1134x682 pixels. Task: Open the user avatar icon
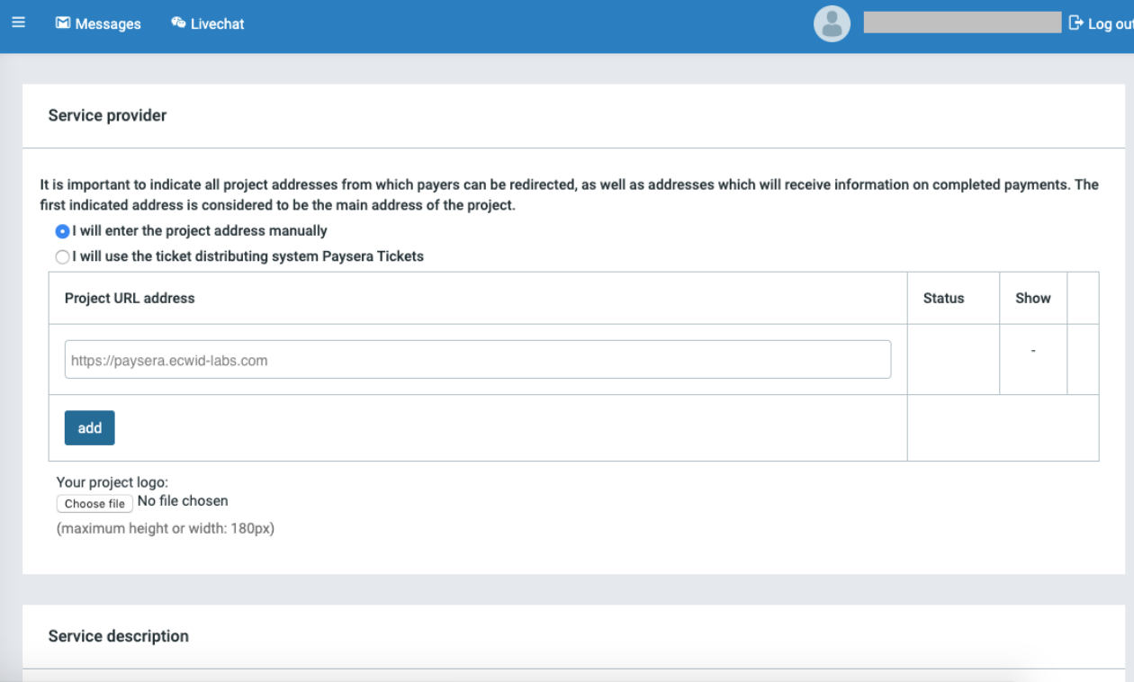(x=832, y=24)
